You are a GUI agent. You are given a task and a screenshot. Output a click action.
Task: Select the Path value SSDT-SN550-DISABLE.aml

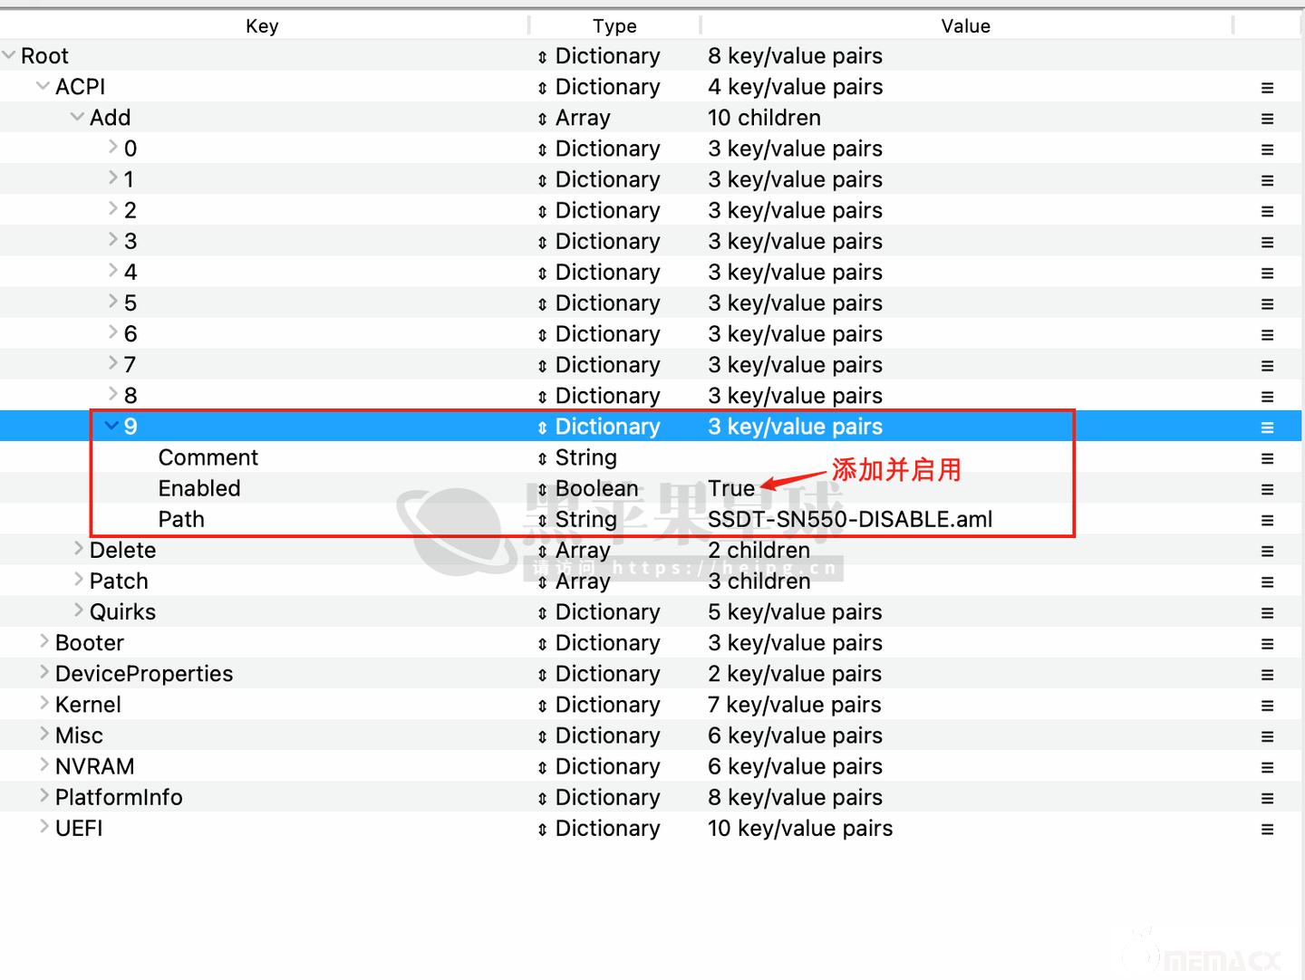tap(849, 520)
